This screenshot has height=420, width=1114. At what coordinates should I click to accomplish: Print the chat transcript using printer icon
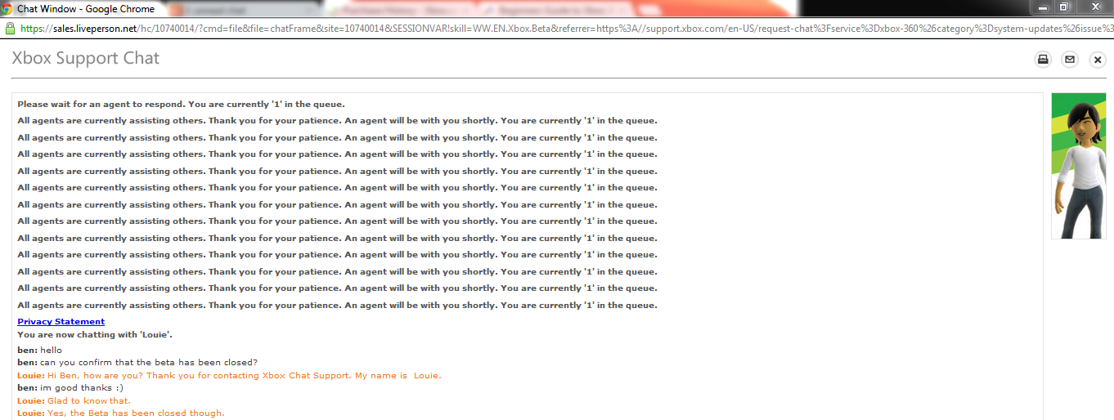pos(1043,59)
